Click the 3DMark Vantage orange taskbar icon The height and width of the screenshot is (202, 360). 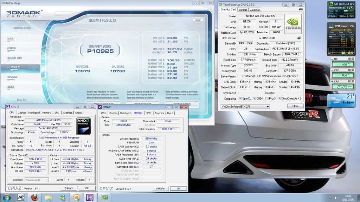click(x=76, y=197)
